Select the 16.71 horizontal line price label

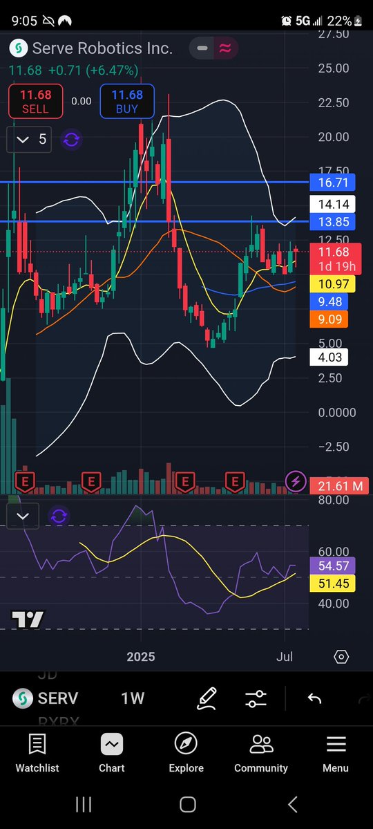[332, 183]
